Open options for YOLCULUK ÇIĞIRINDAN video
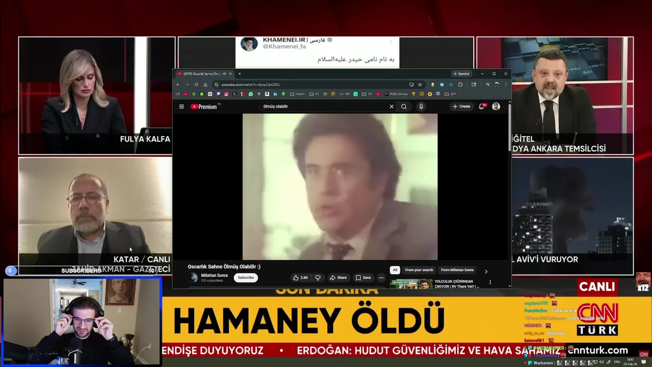 490,282
